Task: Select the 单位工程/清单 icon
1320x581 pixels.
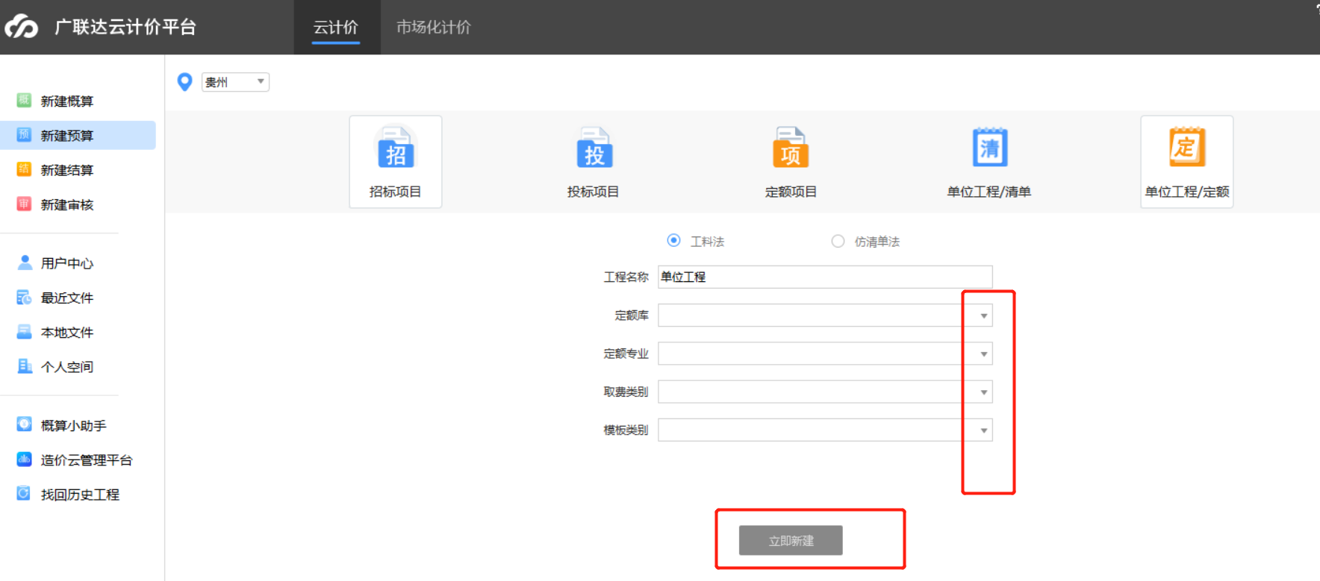Action: (989, 148)
